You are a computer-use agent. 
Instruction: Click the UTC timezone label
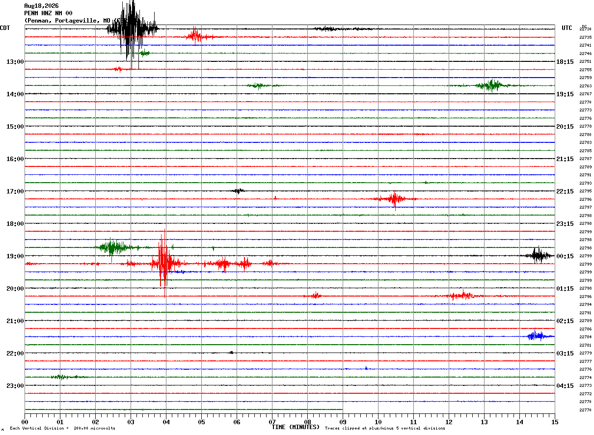[x=567, y=28]
